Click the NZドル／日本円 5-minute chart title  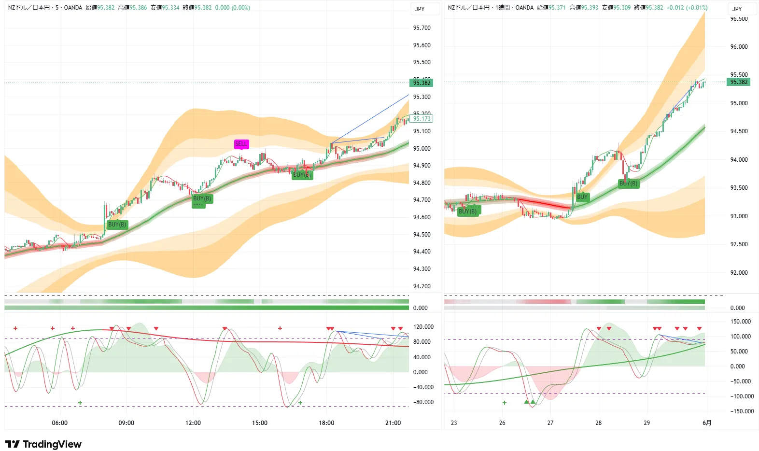tap(45, 8)
